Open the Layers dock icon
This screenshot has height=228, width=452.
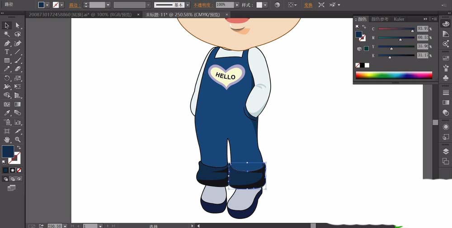(446, 151)
